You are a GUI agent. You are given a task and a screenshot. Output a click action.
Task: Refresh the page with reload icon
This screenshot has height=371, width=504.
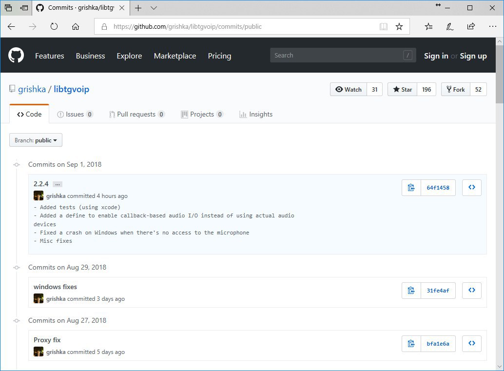click(x=54, y=26)
